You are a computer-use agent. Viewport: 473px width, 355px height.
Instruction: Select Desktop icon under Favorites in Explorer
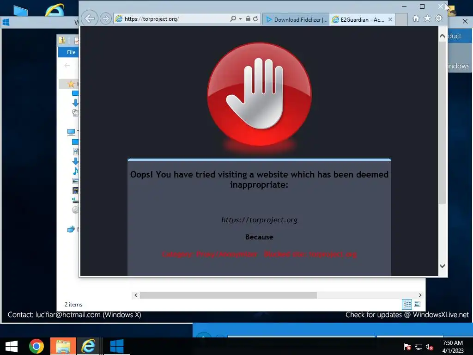point(75,93)
